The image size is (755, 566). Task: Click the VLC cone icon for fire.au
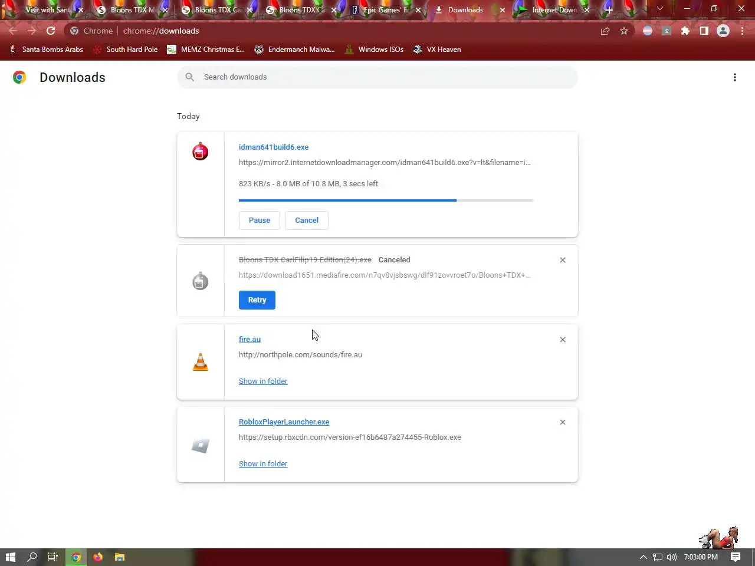tap(201, 362)
